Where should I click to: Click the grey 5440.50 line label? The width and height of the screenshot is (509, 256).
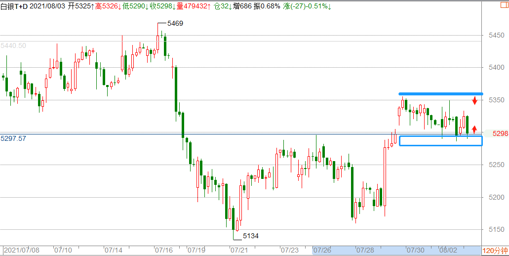pos(13,46)
